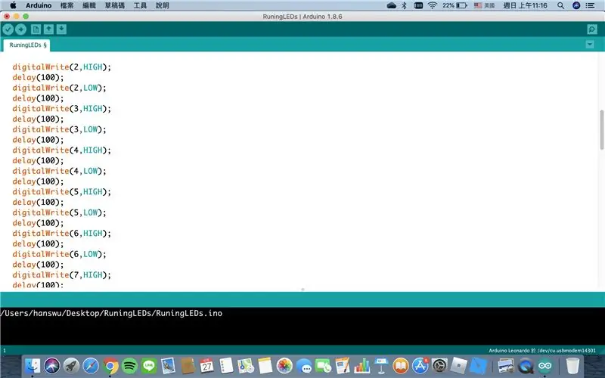Click the line digitalWrite(5,LOW);

point(59,213)
